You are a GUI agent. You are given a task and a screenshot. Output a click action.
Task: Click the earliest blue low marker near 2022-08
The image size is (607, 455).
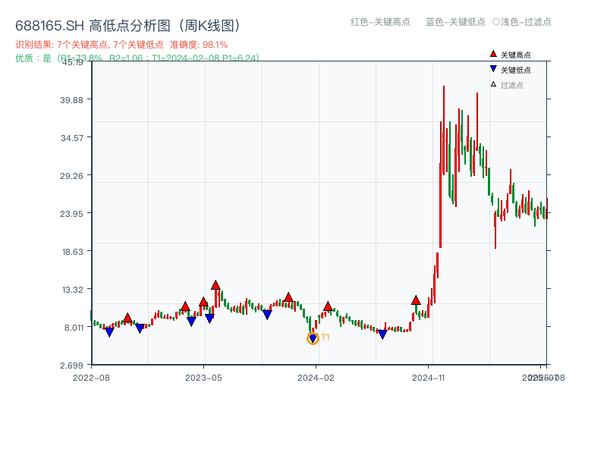point(108,331)
